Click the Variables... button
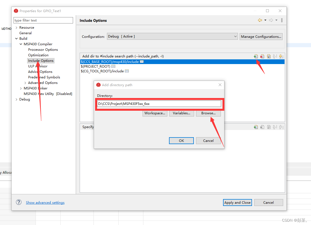Viewport: 311px width, 225px height. 181,113
